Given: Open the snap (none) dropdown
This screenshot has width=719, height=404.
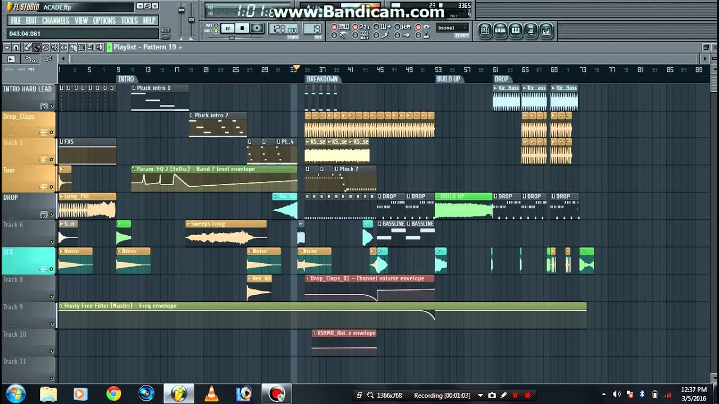Looking at the screenshot, I should click(453, 27).
